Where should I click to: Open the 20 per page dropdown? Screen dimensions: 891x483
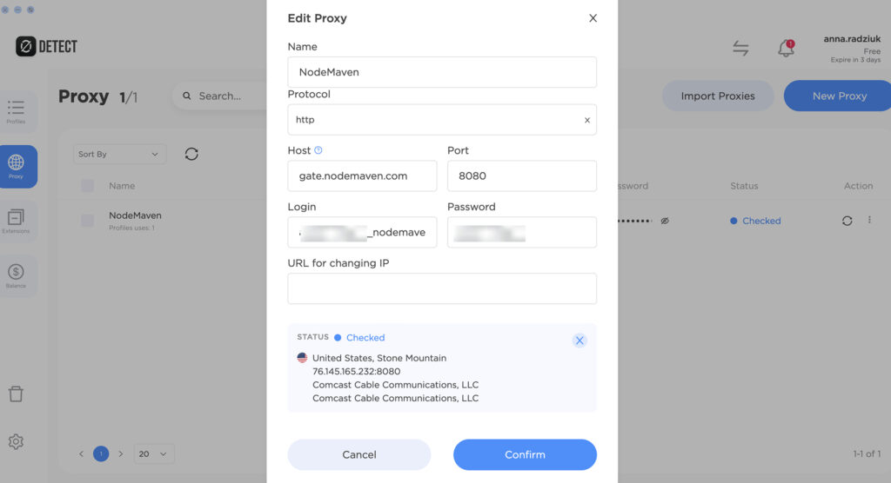154,453
